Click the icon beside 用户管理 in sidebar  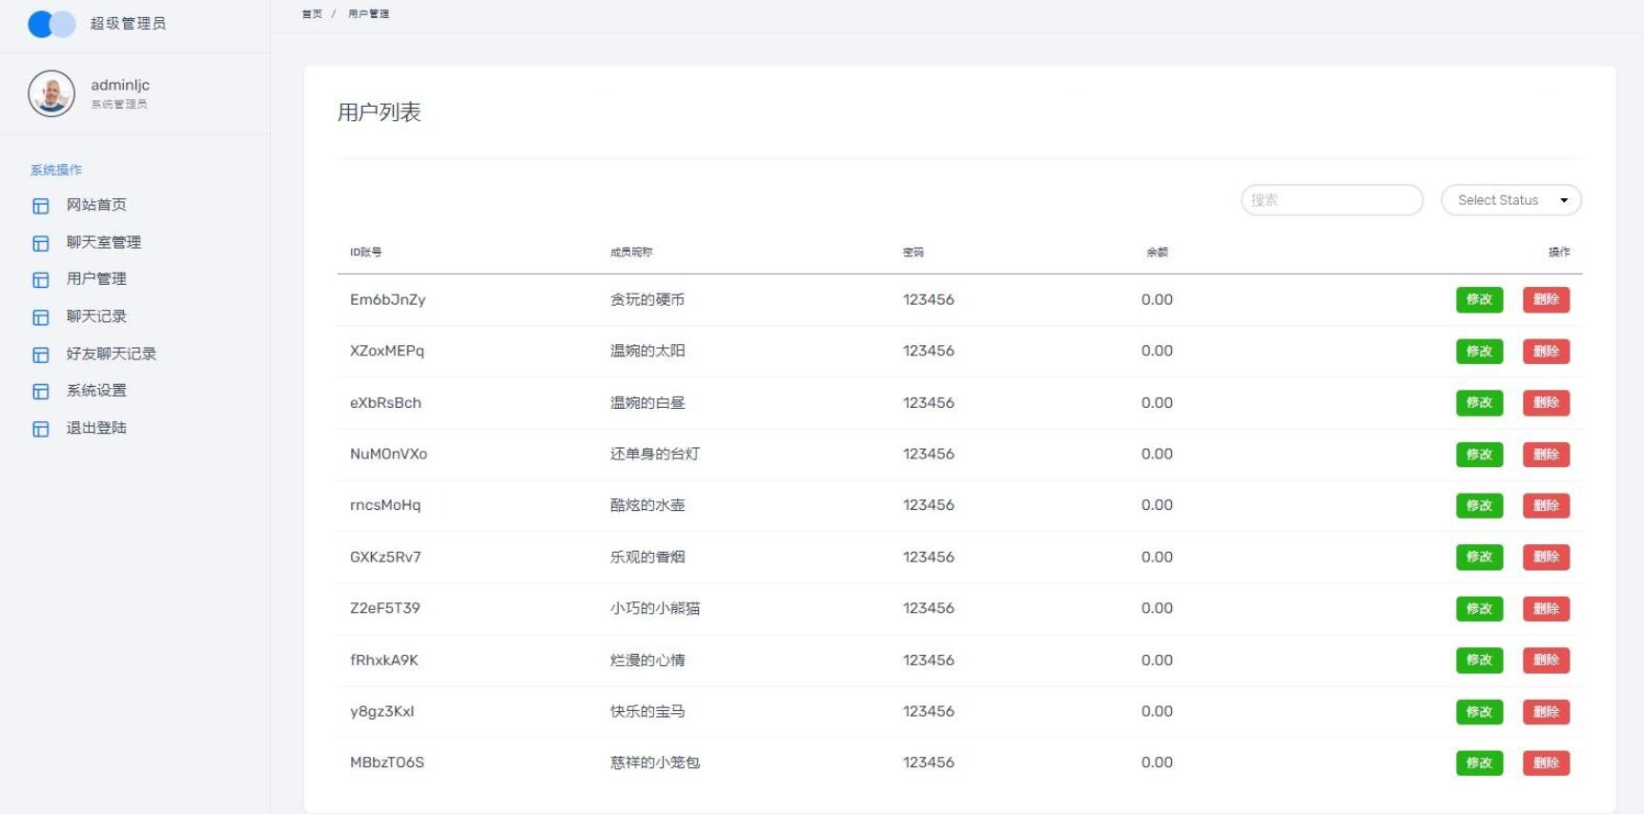41,279
